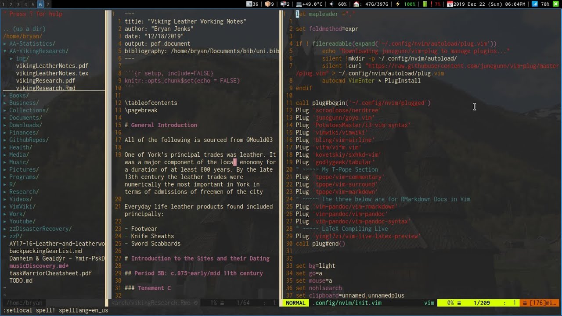Click the home disk usage icon

pyautogui.click(x=356, y=4)
